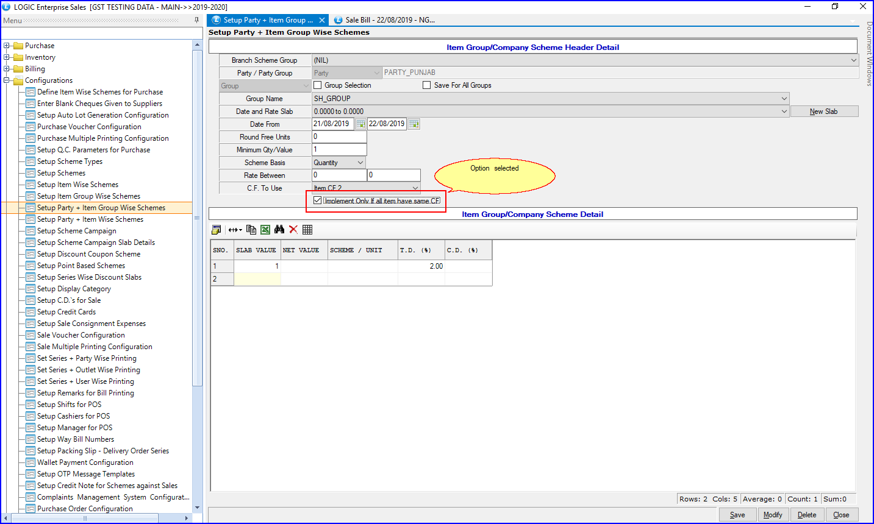The height and width of the screenshot is (524, 874).
Task: Click the column width arrows icon
Action: pyautogui.click(x=235, y=230)
